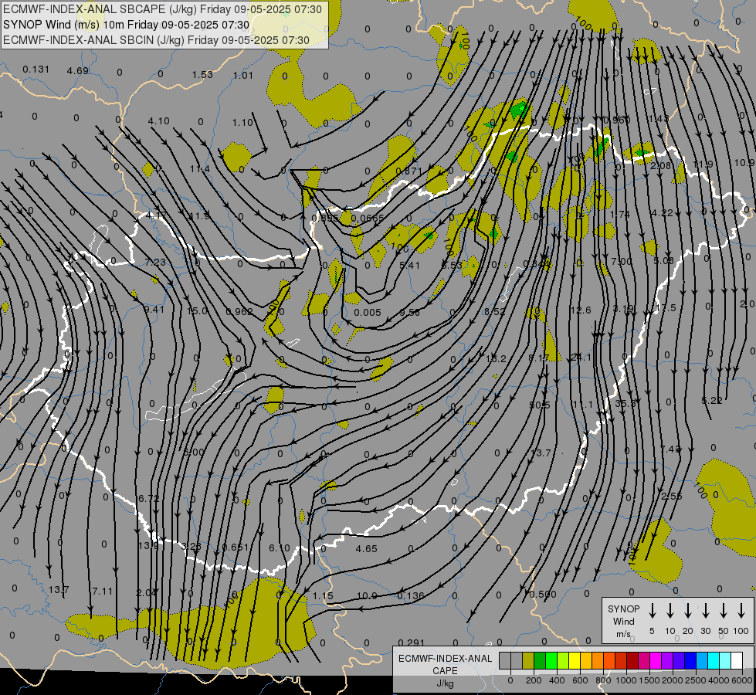Screen dimensions: 756x695
Task: Click the 'CAPE' label in colour legend
Action: point(445,670)
